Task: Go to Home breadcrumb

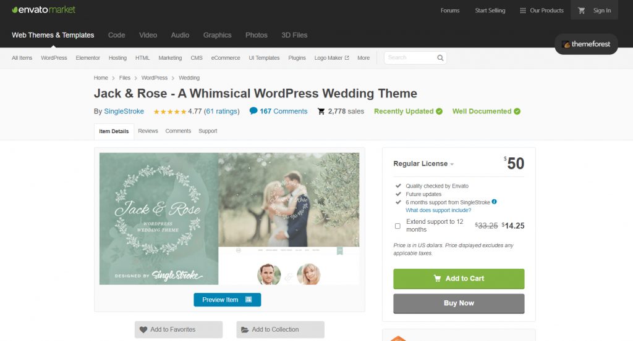Action: click(101, 78)
